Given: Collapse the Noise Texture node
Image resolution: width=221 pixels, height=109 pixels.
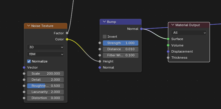Looking at the screenshot, I should coord(29,26).
